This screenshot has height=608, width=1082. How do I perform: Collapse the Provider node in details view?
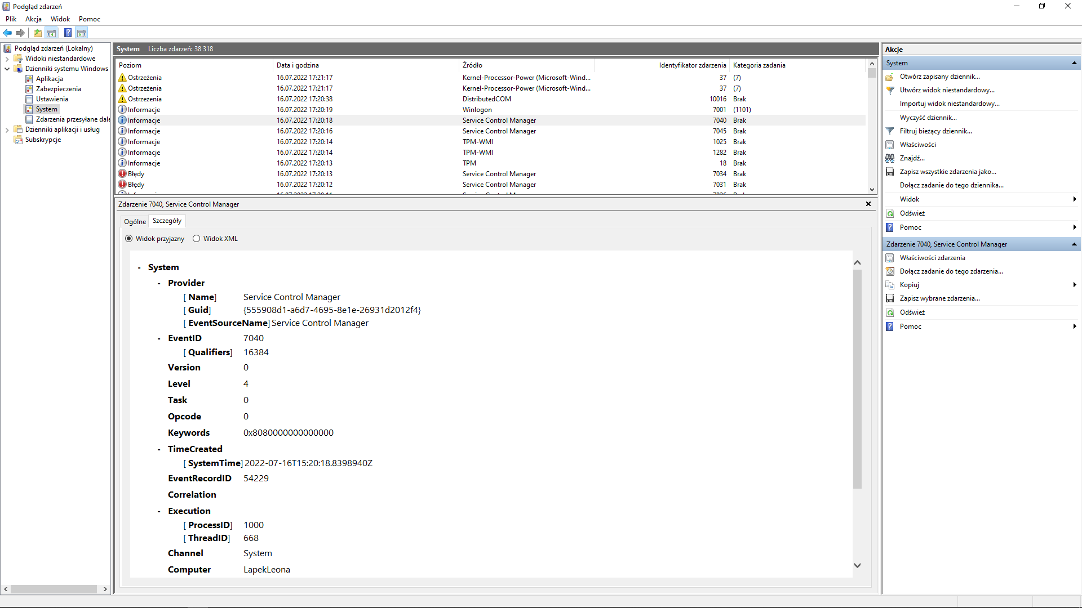click(x=159, y=284)
